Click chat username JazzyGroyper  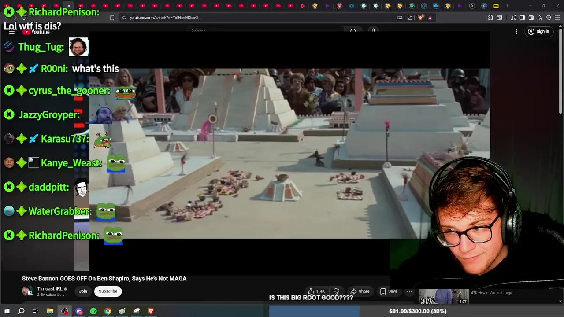[49, 115]
